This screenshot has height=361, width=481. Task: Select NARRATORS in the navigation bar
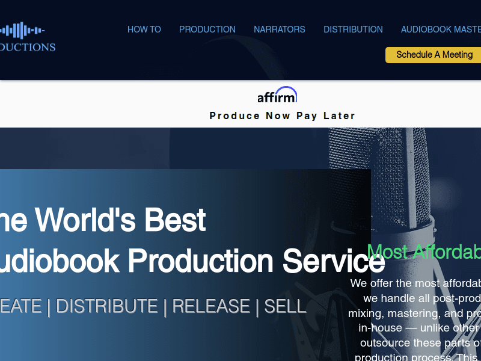click(x=280, y=29)
